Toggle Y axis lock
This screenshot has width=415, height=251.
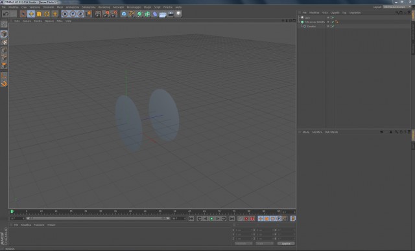pyautogui.click(x=73, y=14)
